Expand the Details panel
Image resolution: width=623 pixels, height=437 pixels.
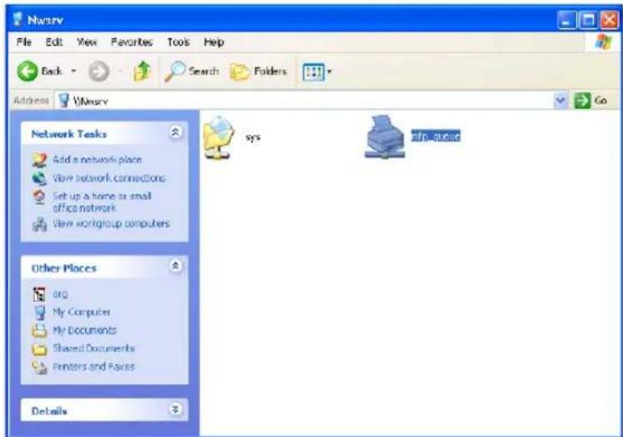[176, 409]
